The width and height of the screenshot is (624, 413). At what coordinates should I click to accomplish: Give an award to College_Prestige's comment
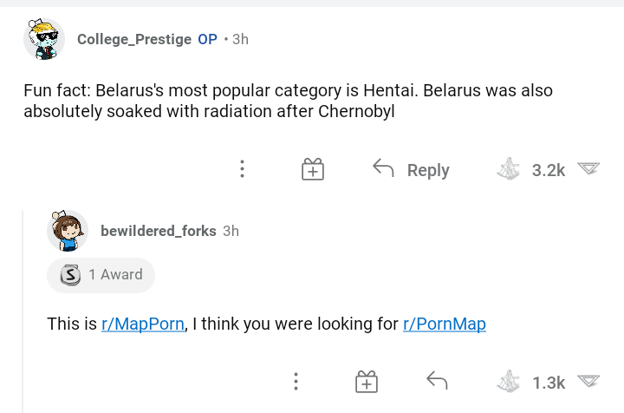(x=312, y=169)
